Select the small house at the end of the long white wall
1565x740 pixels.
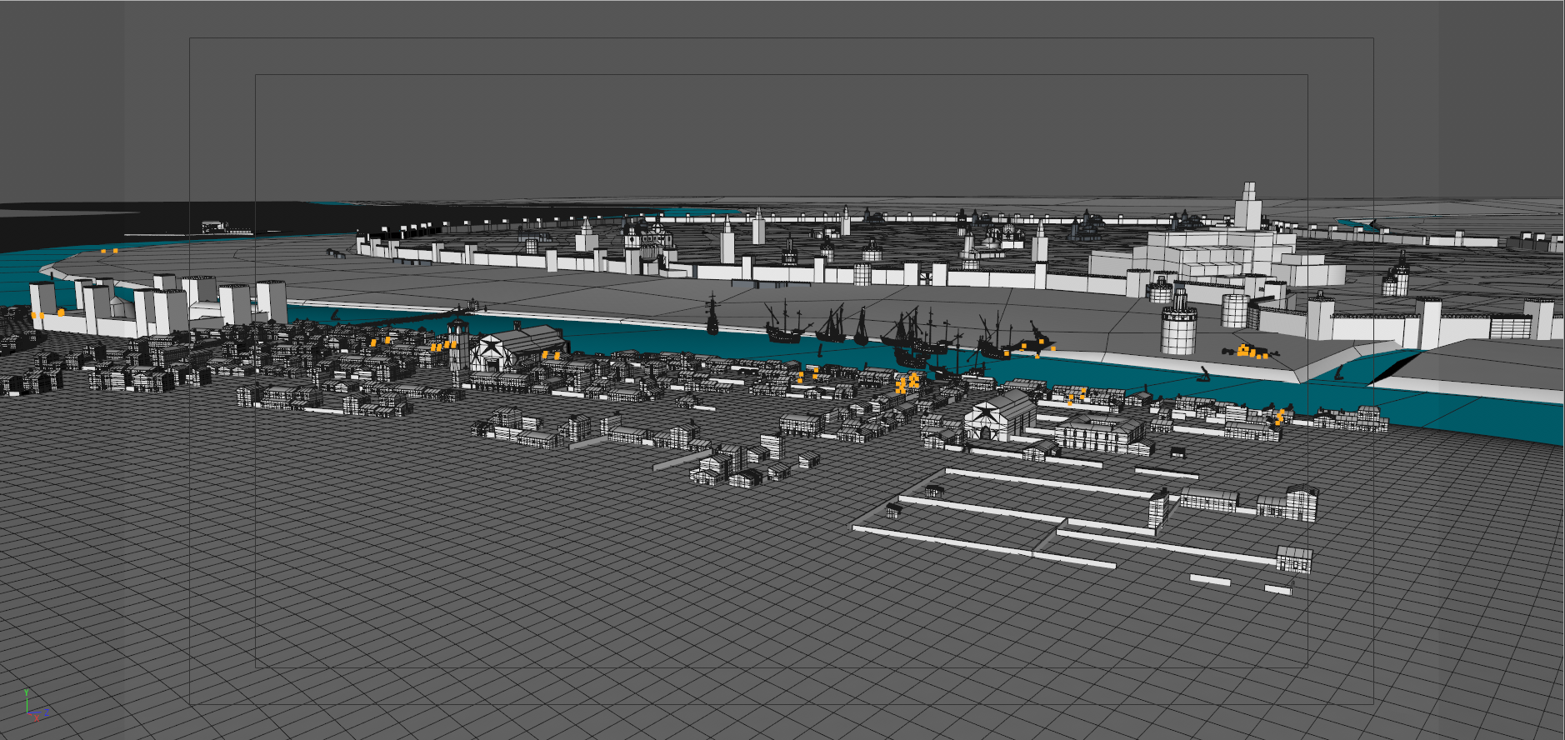[1294, 559]
